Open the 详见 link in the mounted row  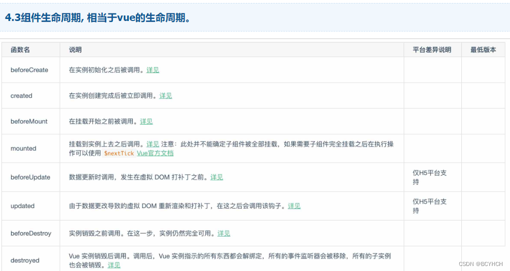153,144
